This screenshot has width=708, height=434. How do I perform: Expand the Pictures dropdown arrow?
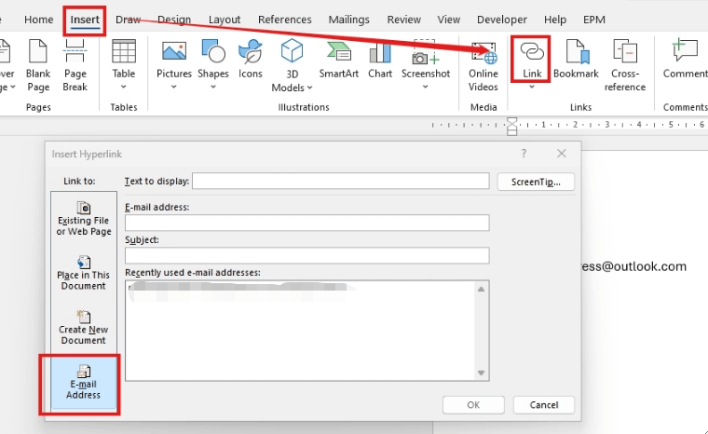(x=174, y=87)
